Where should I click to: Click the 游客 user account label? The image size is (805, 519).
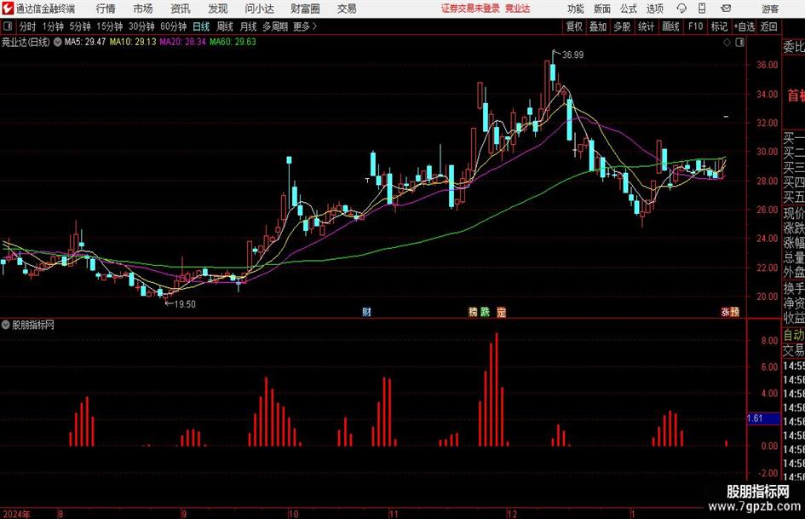[769, 9]
